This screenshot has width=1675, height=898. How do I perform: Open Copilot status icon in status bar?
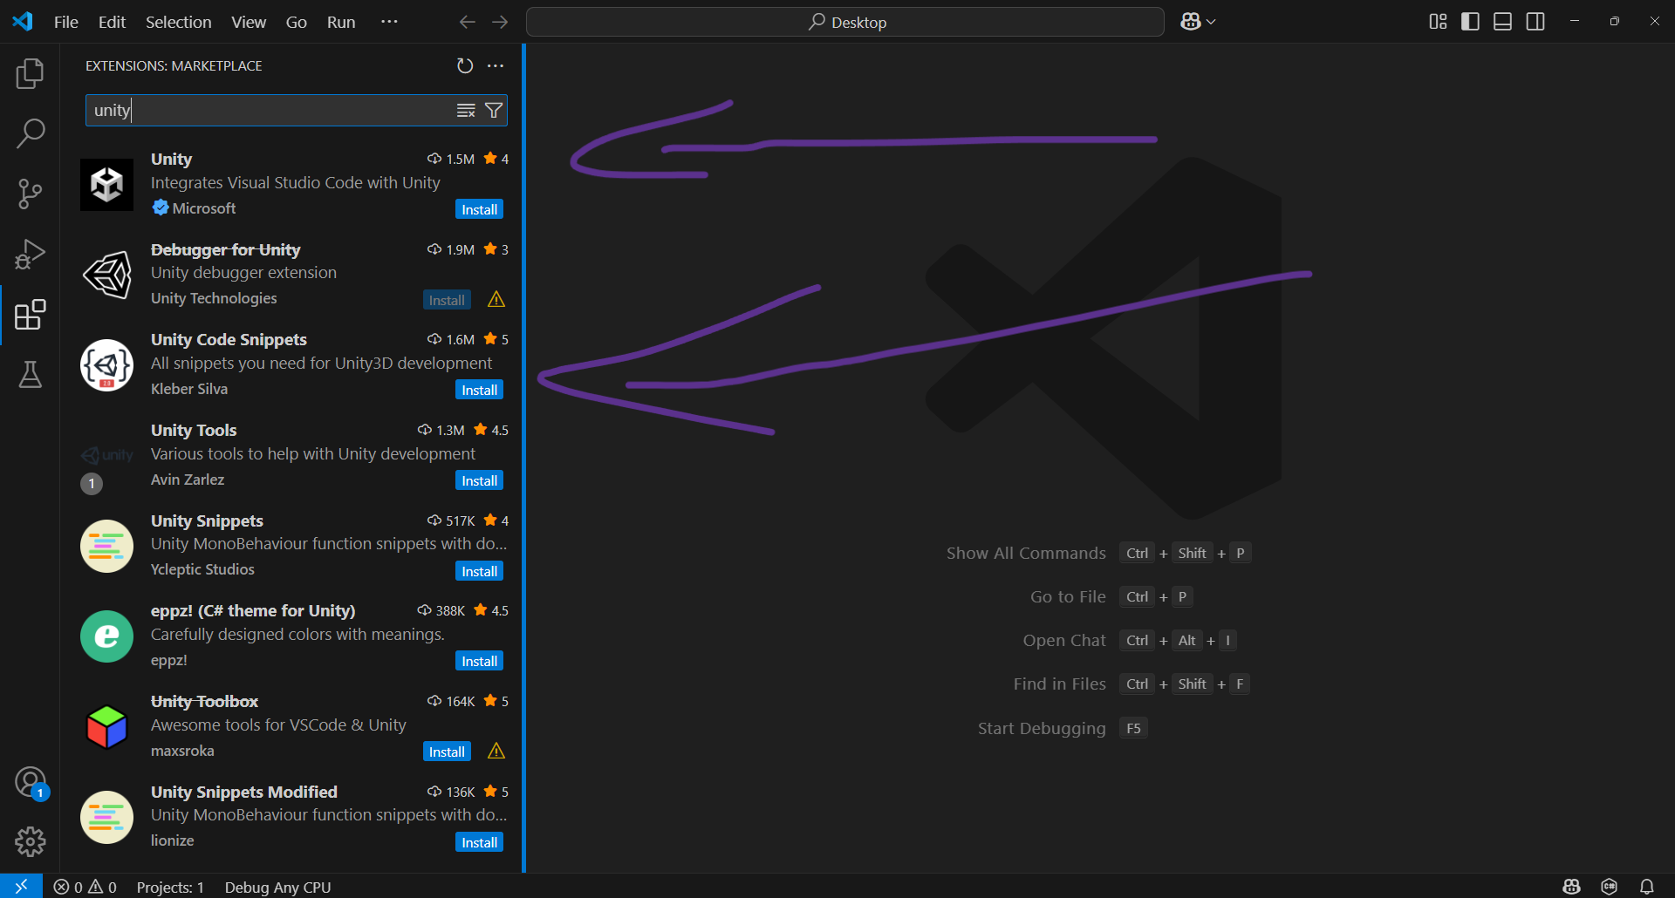[x=1571, y=887]
